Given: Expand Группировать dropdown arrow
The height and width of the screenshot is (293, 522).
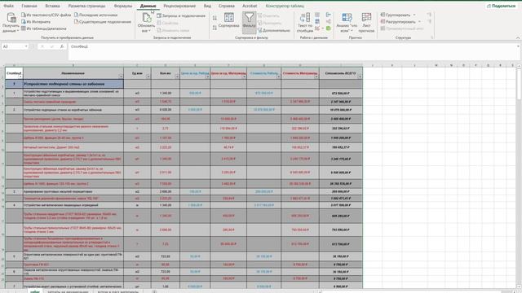Looking at the screenshot, I should tap(414, 15).
